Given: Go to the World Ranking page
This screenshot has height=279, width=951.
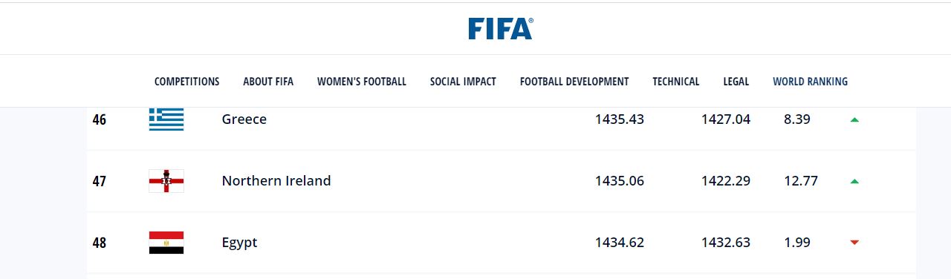Looking at the screenshot, I should pos(811,82).
